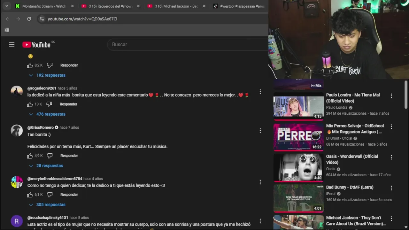The width and height of the screenshot is (409, 230).
Task: Open options for Paulo Londra - Me Tiene Mal video
Action: point(391,96)
